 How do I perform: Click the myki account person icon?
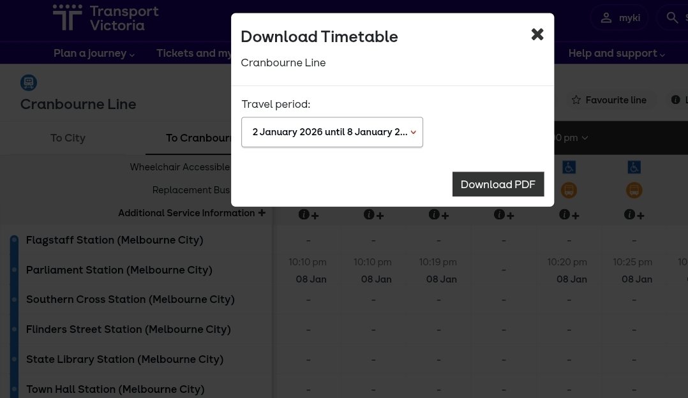pos(606,17)
